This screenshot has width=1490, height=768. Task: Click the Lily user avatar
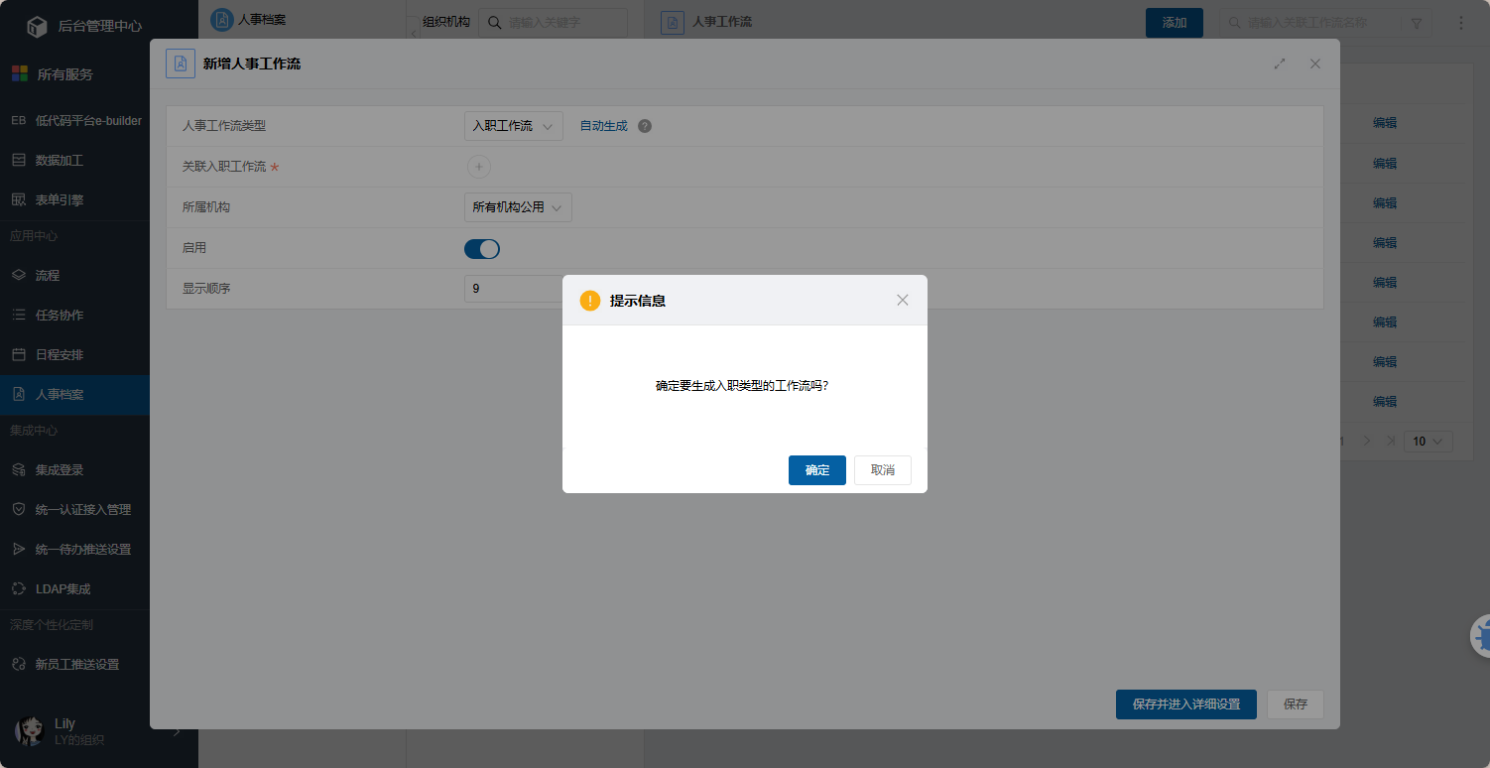(x=30, y=731)
